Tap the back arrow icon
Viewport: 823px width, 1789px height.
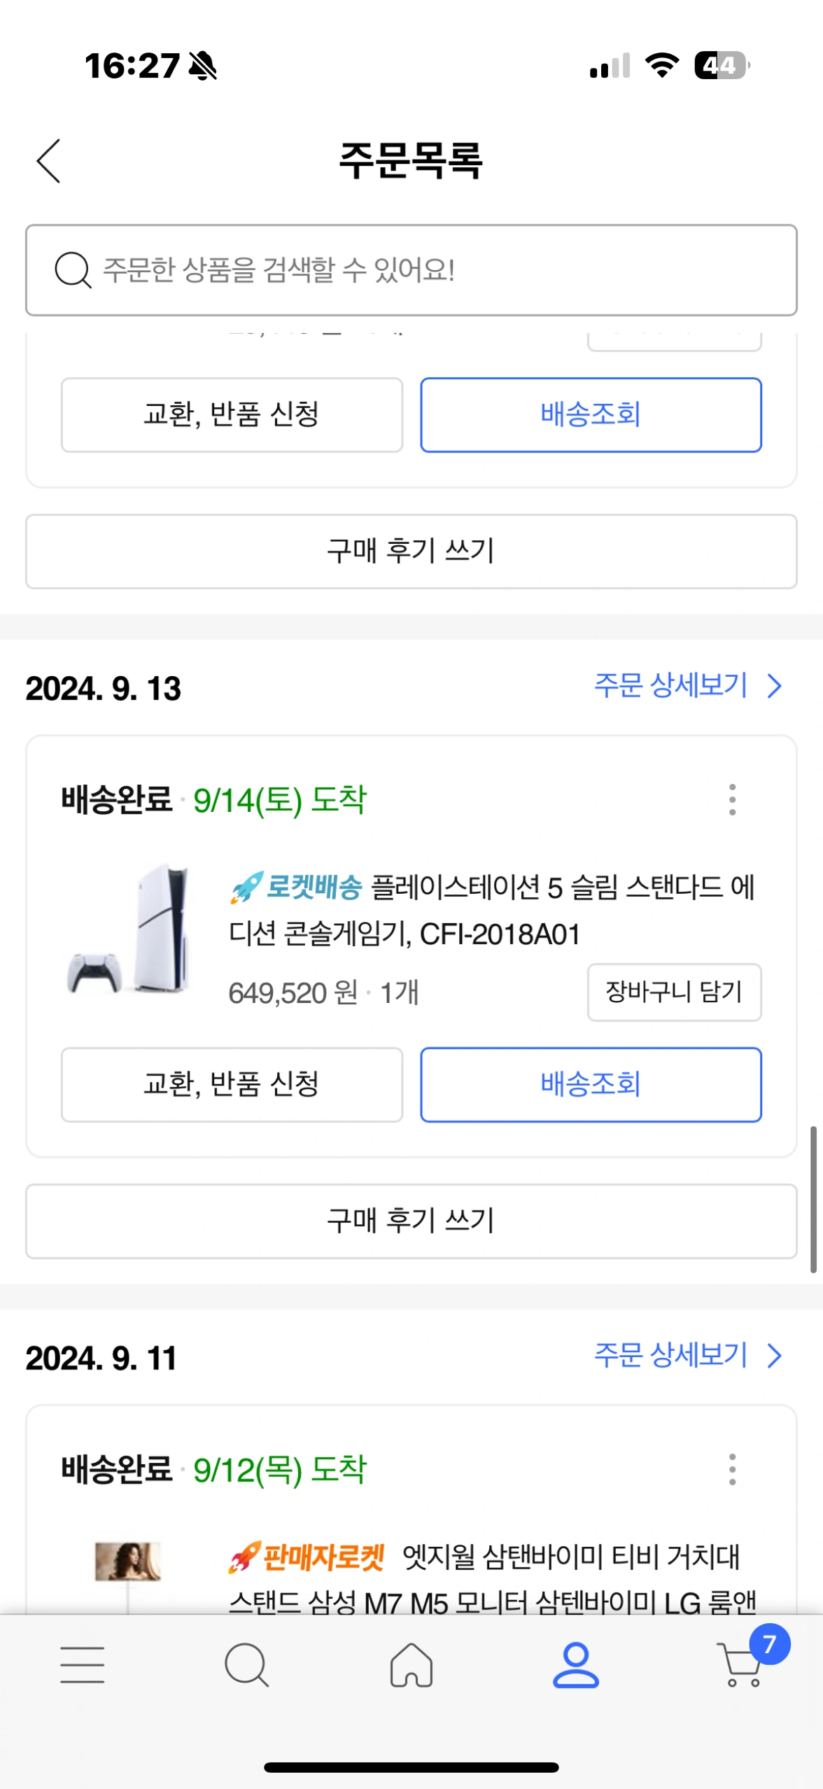(x=49, y=161)
